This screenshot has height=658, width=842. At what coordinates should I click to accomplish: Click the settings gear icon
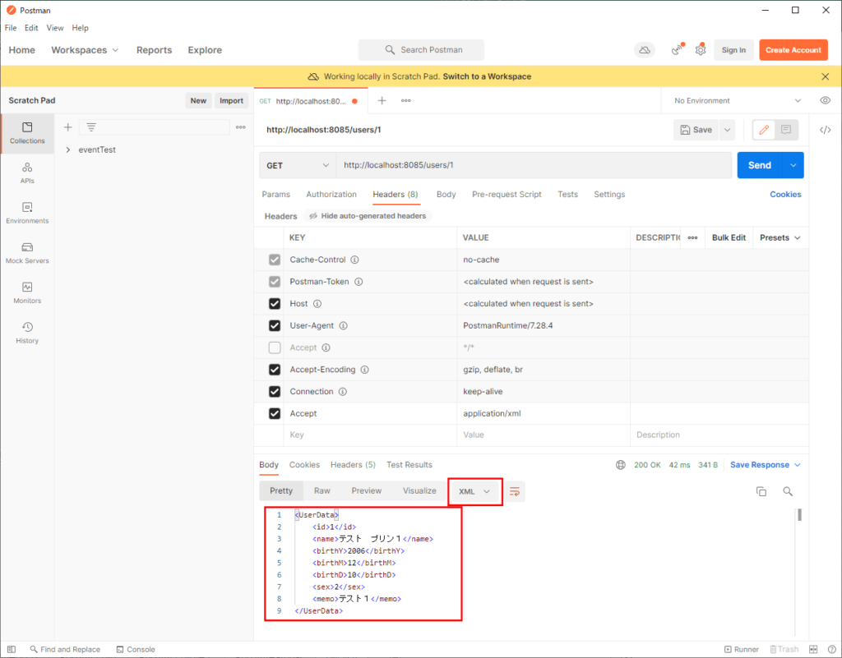coord(701,50)
